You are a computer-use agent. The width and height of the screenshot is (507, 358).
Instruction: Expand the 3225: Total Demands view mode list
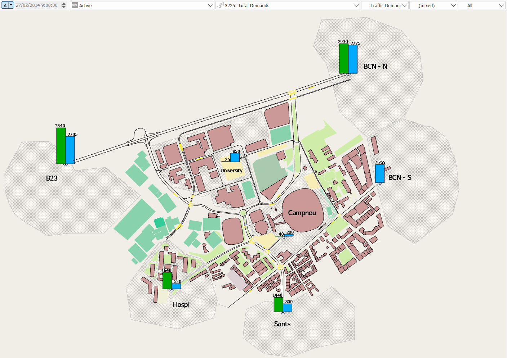(288, 5)
